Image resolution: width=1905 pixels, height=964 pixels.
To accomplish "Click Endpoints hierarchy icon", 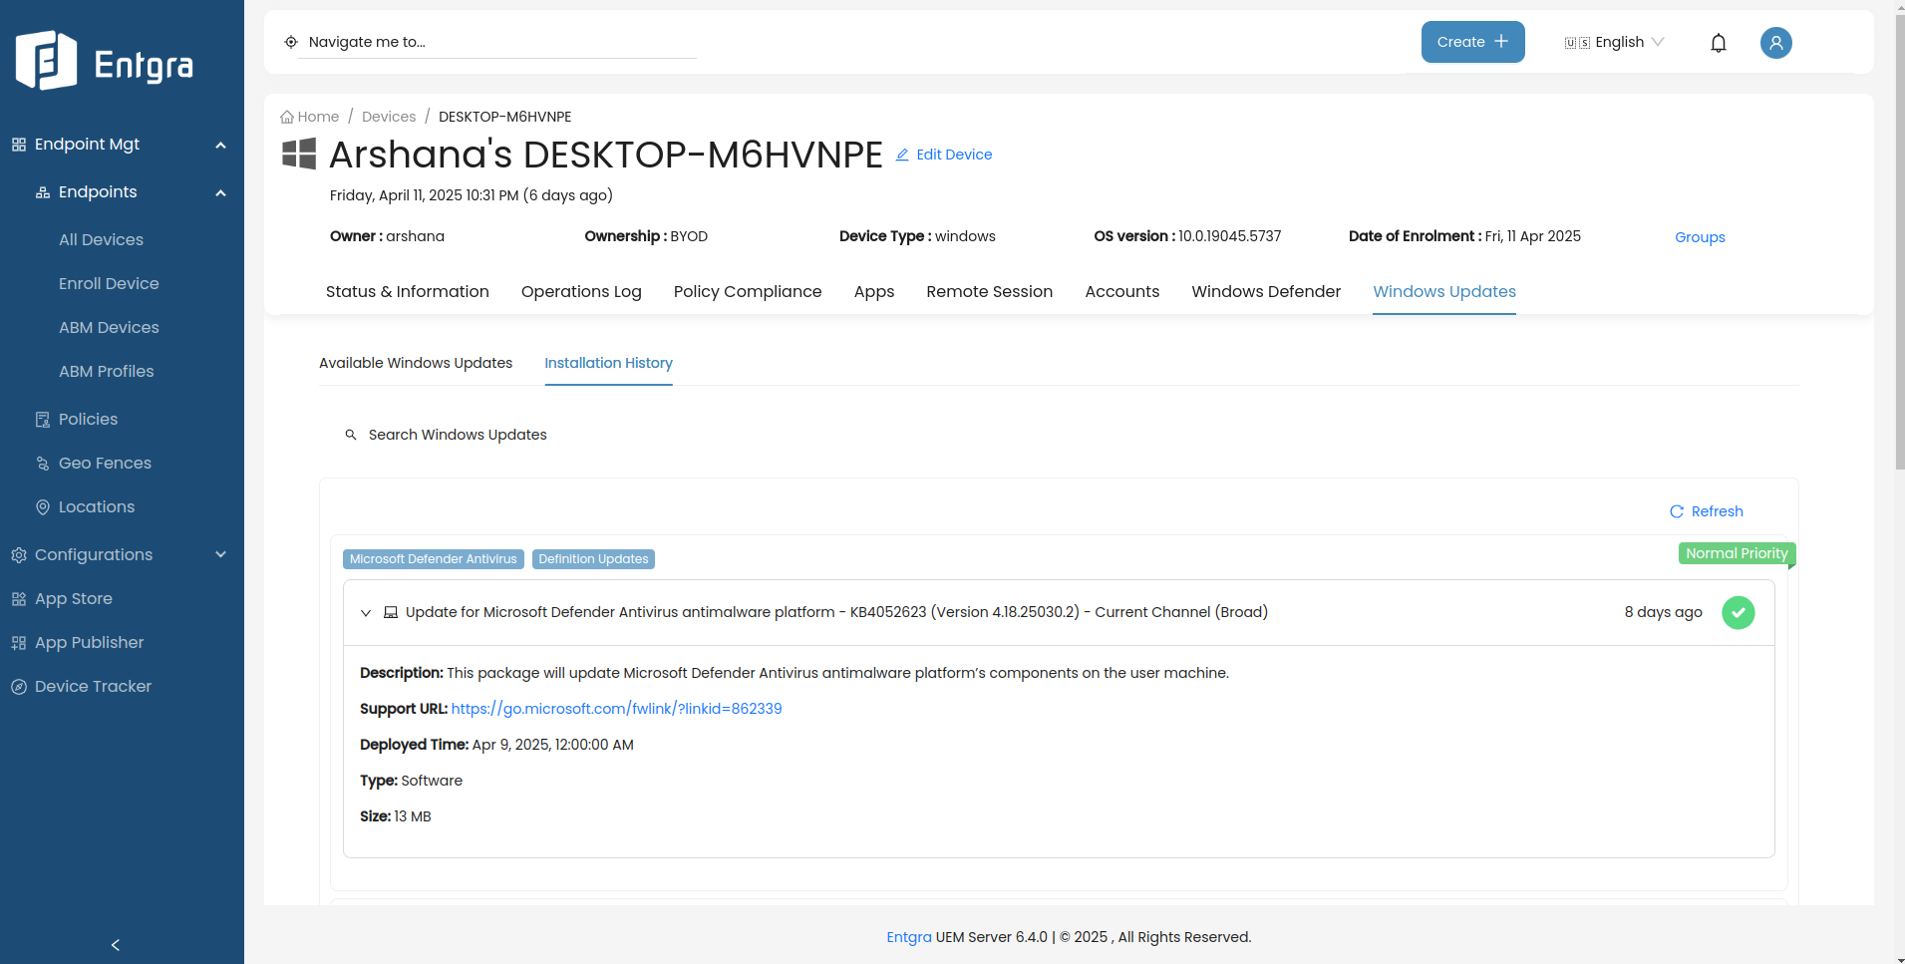I will 43,192.
